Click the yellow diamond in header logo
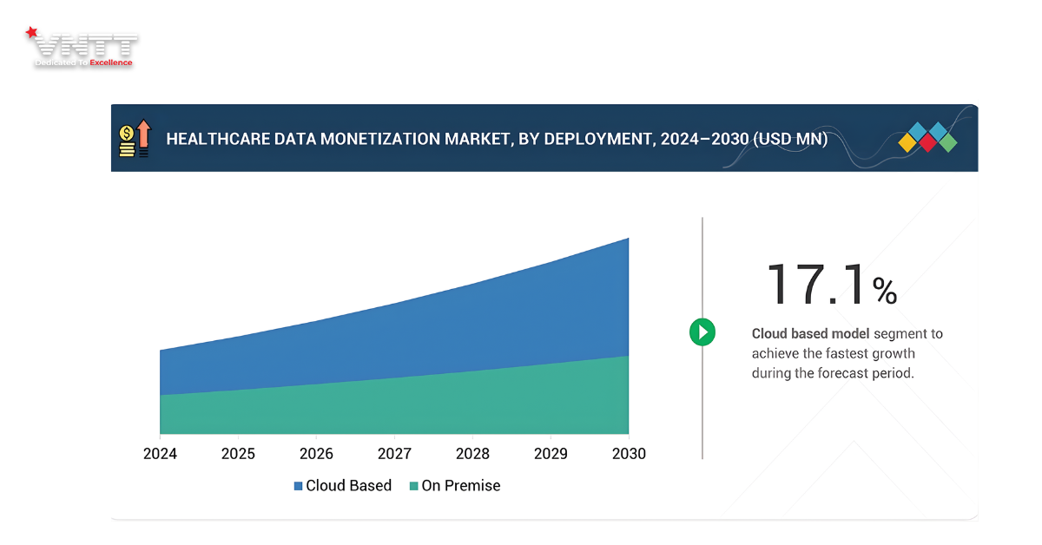This screenshot has width=1042, height=545. [908, 142]
